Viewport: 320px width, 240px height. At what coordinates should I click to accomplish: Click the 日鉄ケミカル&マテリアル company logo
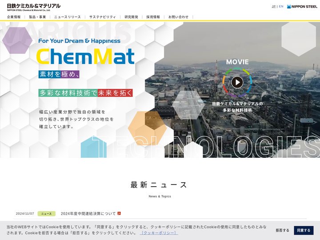pos(34,7)
